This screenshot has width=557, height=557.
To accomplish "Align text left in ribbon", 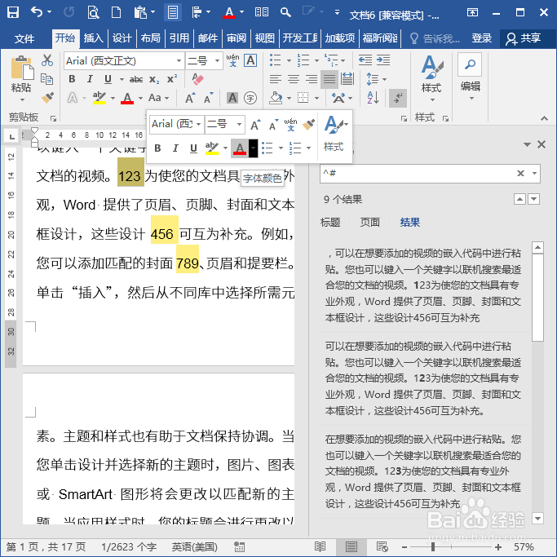I will [x=276, y=79].
